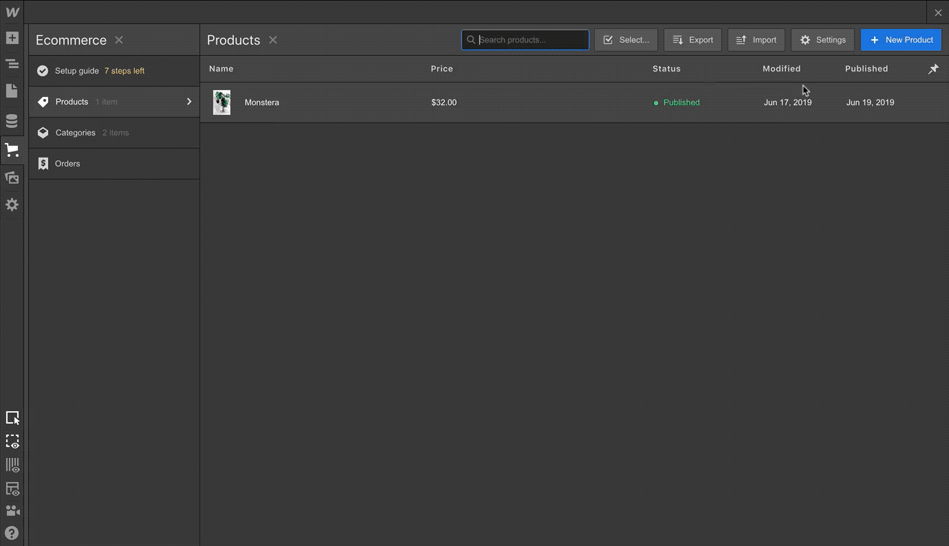Image resolution: width=949 pixels, height=546 pixels.
Task: Create a New Product
Action: [x=901, y=39]
